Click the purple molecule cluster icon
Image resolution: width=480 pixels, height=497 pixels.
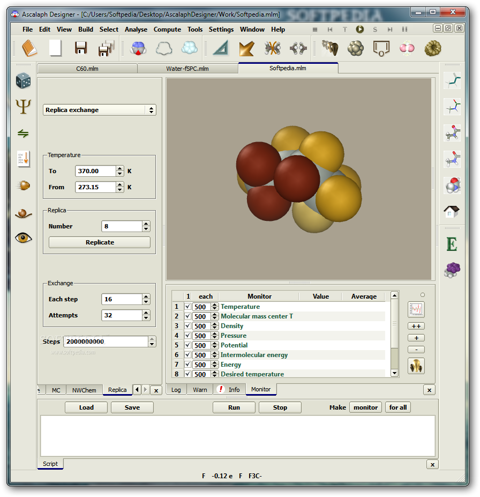[x=452, y=270]
